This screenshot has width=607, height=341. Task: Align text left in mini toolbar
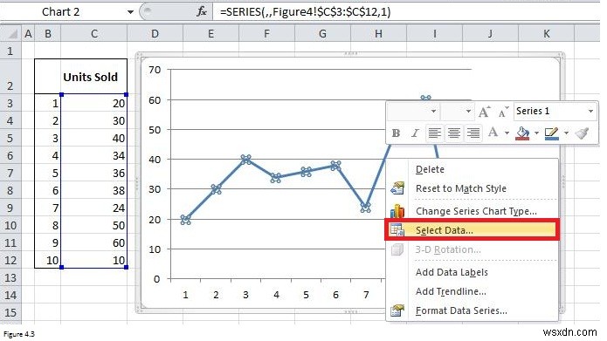pos(435,133)
